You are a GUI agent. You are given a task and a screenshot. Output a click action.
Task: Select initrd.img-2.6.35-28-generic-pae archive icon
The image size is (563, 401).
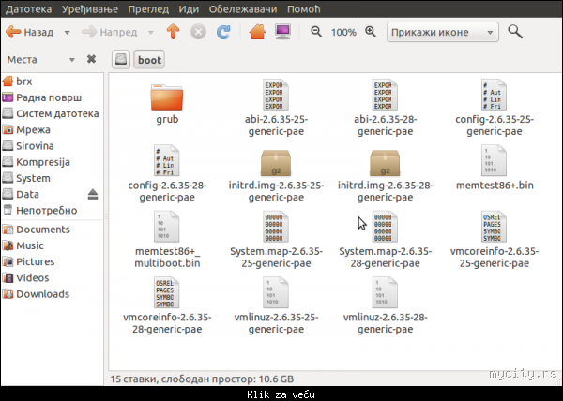tap(385, 163)
